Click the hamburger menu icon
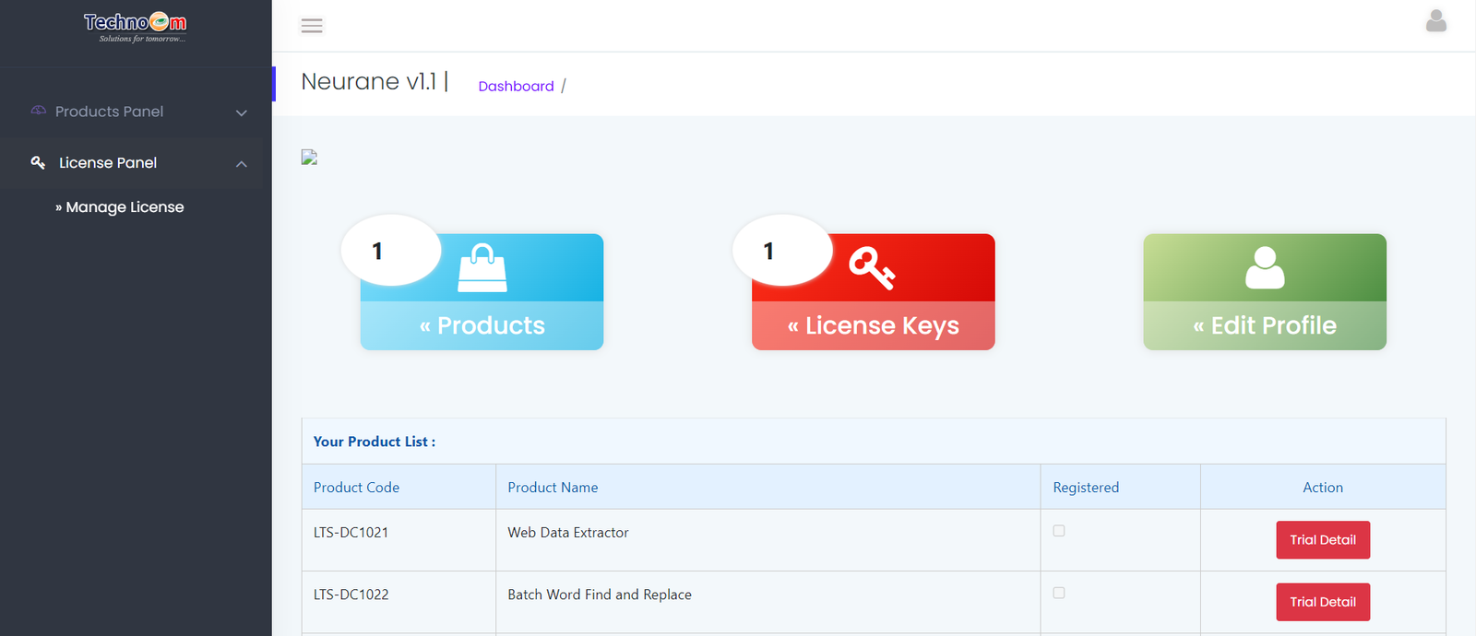This screenshot has height=636, width=1476. (312, 26)
